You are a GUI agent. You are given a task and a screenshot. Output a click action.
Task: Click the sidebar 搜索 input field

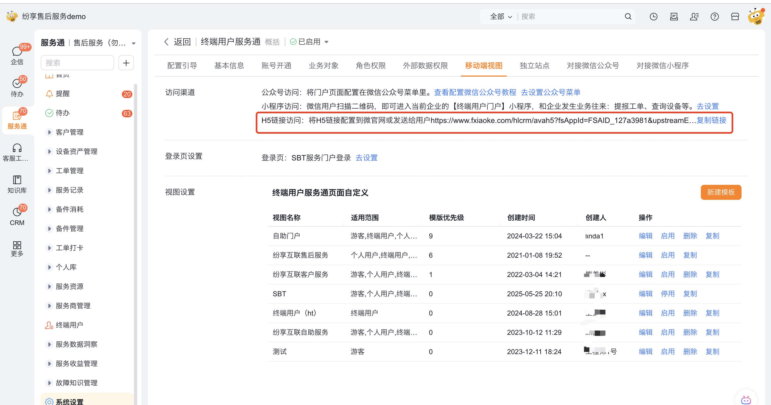(x=77, y=63)
